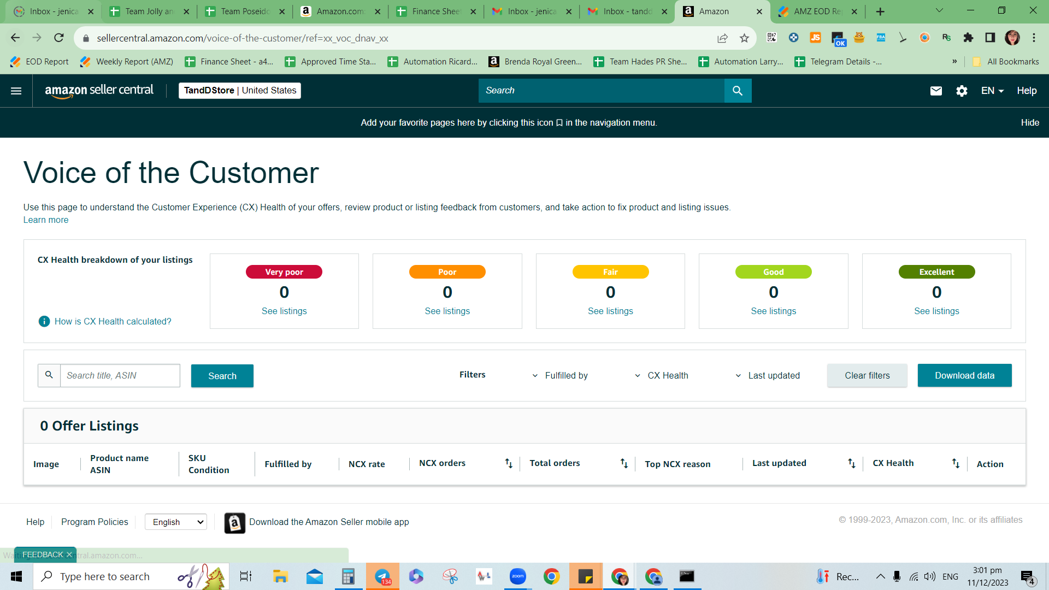Viewport: 1049px width, 590px height.
Task: Expand the Fulfilled by filter
Action: pyautogui.click(x=560, y=376)
